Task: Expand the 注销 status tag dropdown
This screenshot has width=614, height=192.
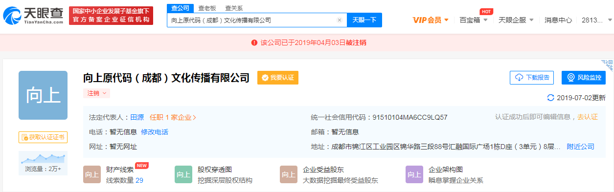Action: pyautogui.click(x=96, y=93)
